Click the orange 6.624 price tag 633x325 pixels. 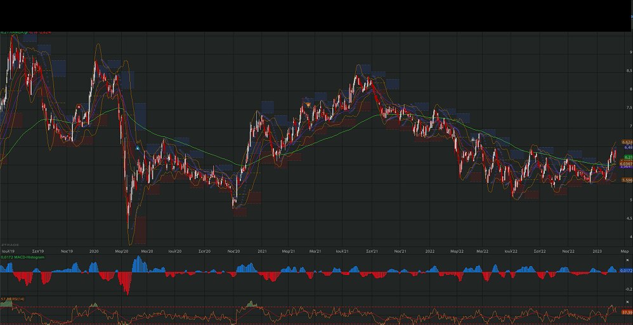coord(627,142)
